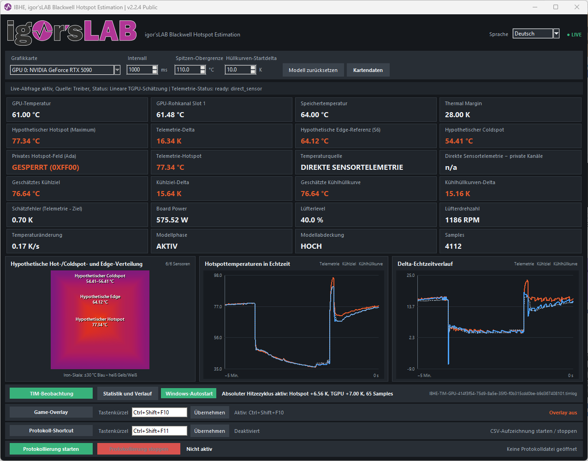Image resolution: width=588 pixels, height=461 pixels.
Task: Click Game-Overlay hotkey field Ctrl+Shift+F10
Action: click(160, 413)
